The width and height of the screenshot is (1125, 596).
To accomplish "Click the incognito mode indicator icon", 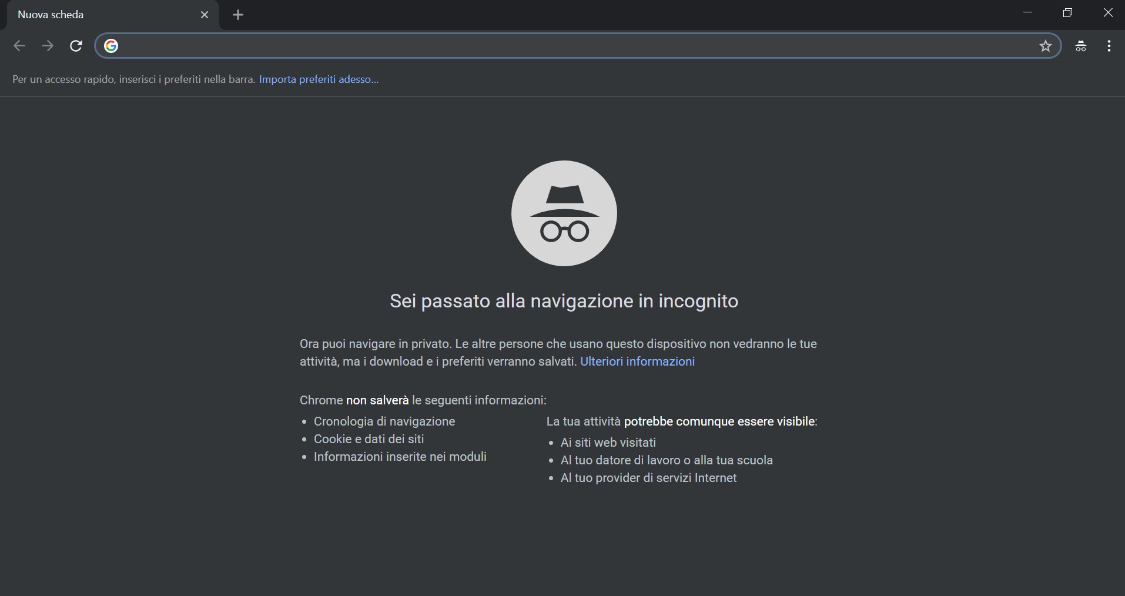I will click(1081, 46).
